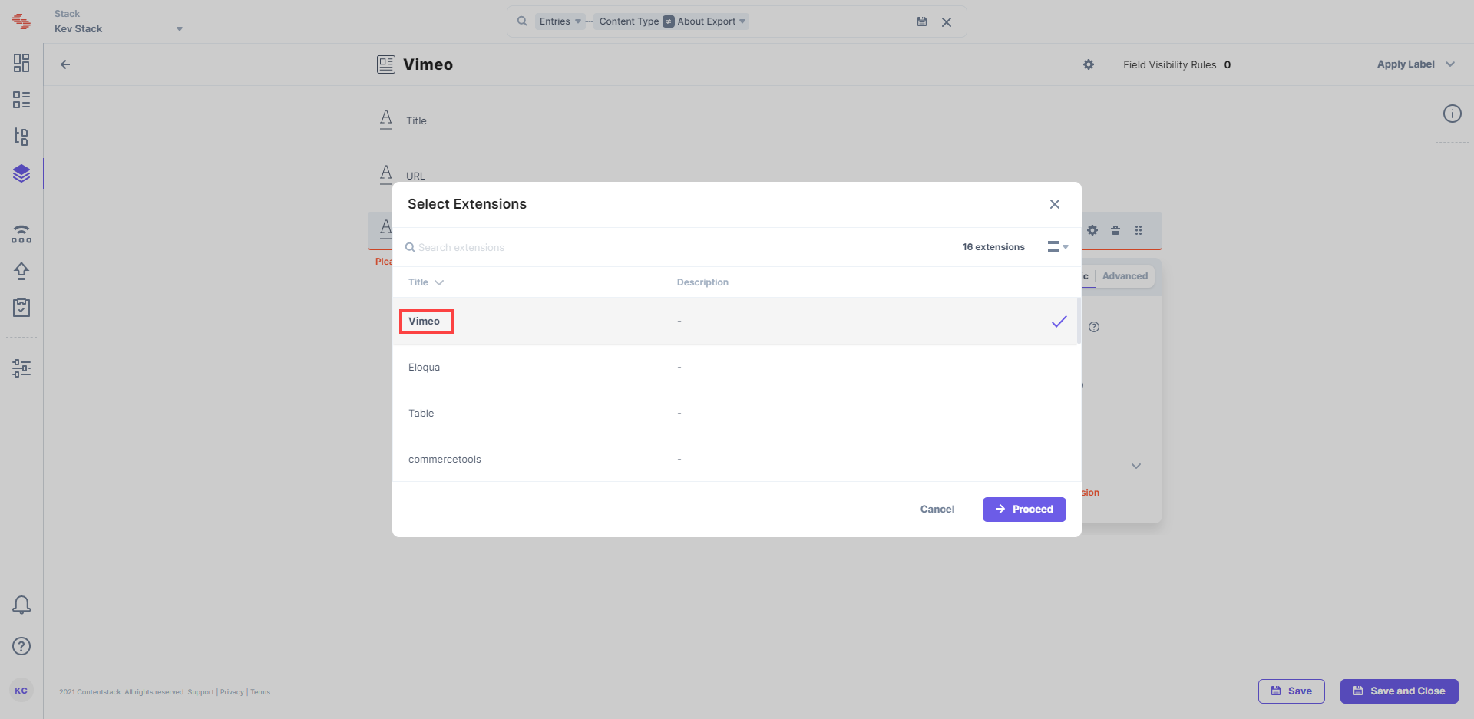Open the Tasks clipboard icon in sidebar
Image resolution: width=1474 pixels, height=719 pixels.
21,308
